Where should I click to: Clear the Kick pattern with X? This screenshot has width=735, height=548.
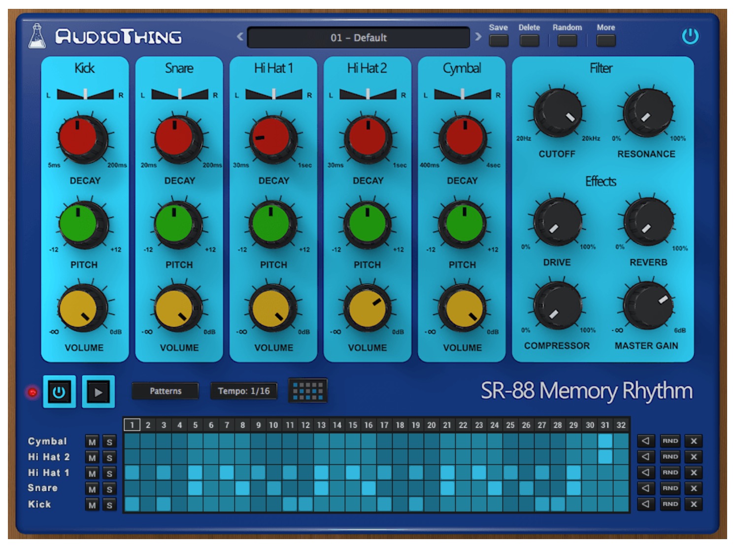coord(694,504)
